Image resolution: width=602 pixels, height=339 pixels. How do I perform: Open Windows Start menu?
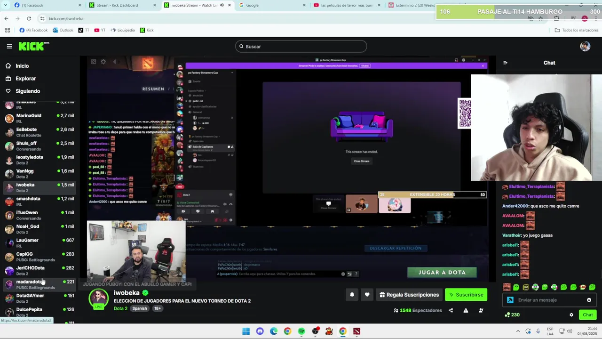click(x=246, y=331)
